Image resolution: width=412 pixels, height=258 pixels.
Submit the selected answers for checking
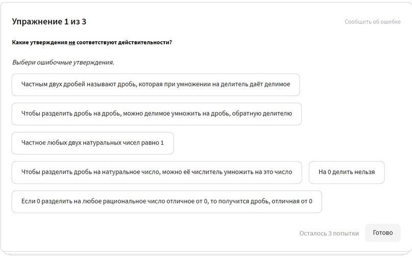[382, 233]
